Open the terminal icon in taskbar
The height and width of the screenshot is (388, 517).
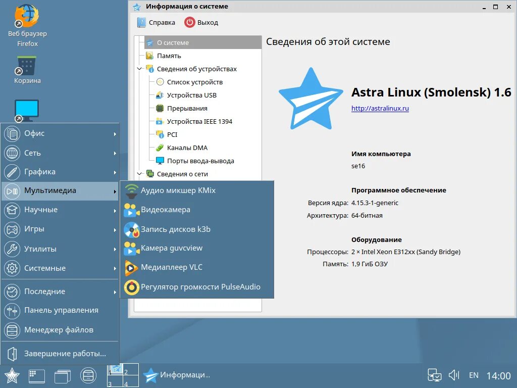[x=36, y=376]
